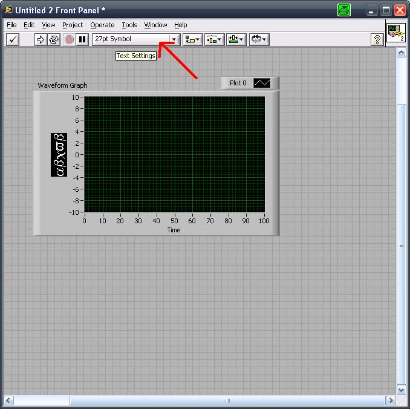Viewport: 410px width, 409px height.
Task: Click the Greek symbol y-axis label
Action: point(59,155)
